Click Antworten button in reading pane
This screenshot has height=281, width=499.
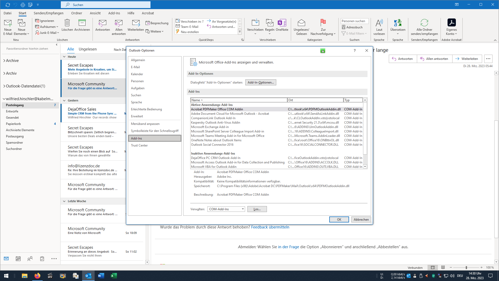pos(403,59)
